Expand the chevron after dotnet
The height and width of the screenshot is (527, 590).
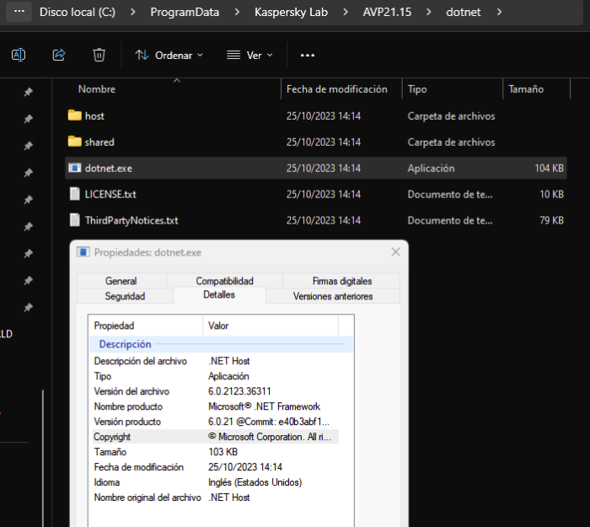[x=499, y=12]
